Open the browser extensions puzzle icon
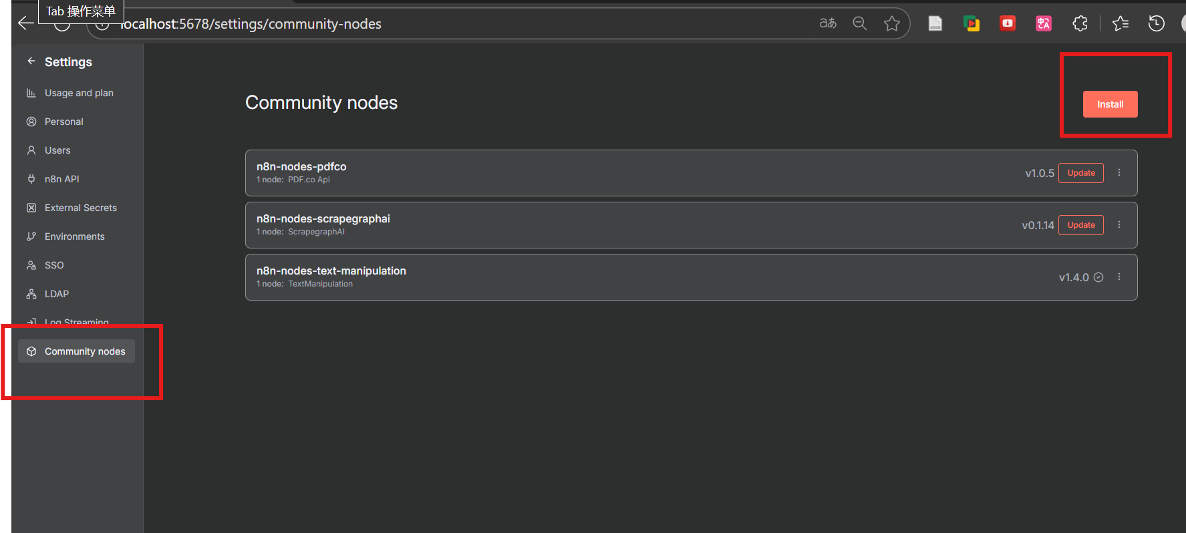1186x533 pixels. pos(1080,24)
